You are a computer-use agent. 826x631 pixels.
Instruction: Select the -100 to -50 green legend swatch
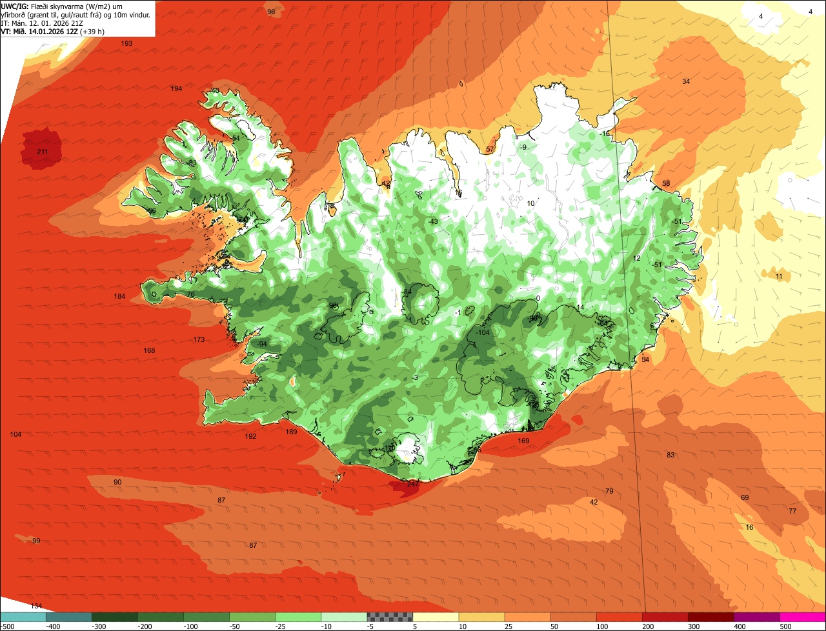click(x=206, y=617)
